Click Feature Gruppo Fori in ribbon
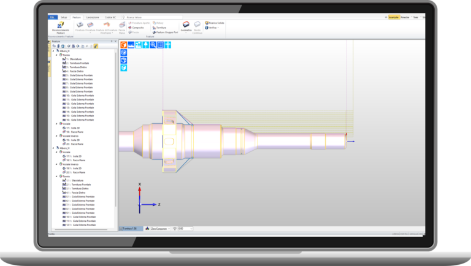471x266 pixels. pos(165,32)
